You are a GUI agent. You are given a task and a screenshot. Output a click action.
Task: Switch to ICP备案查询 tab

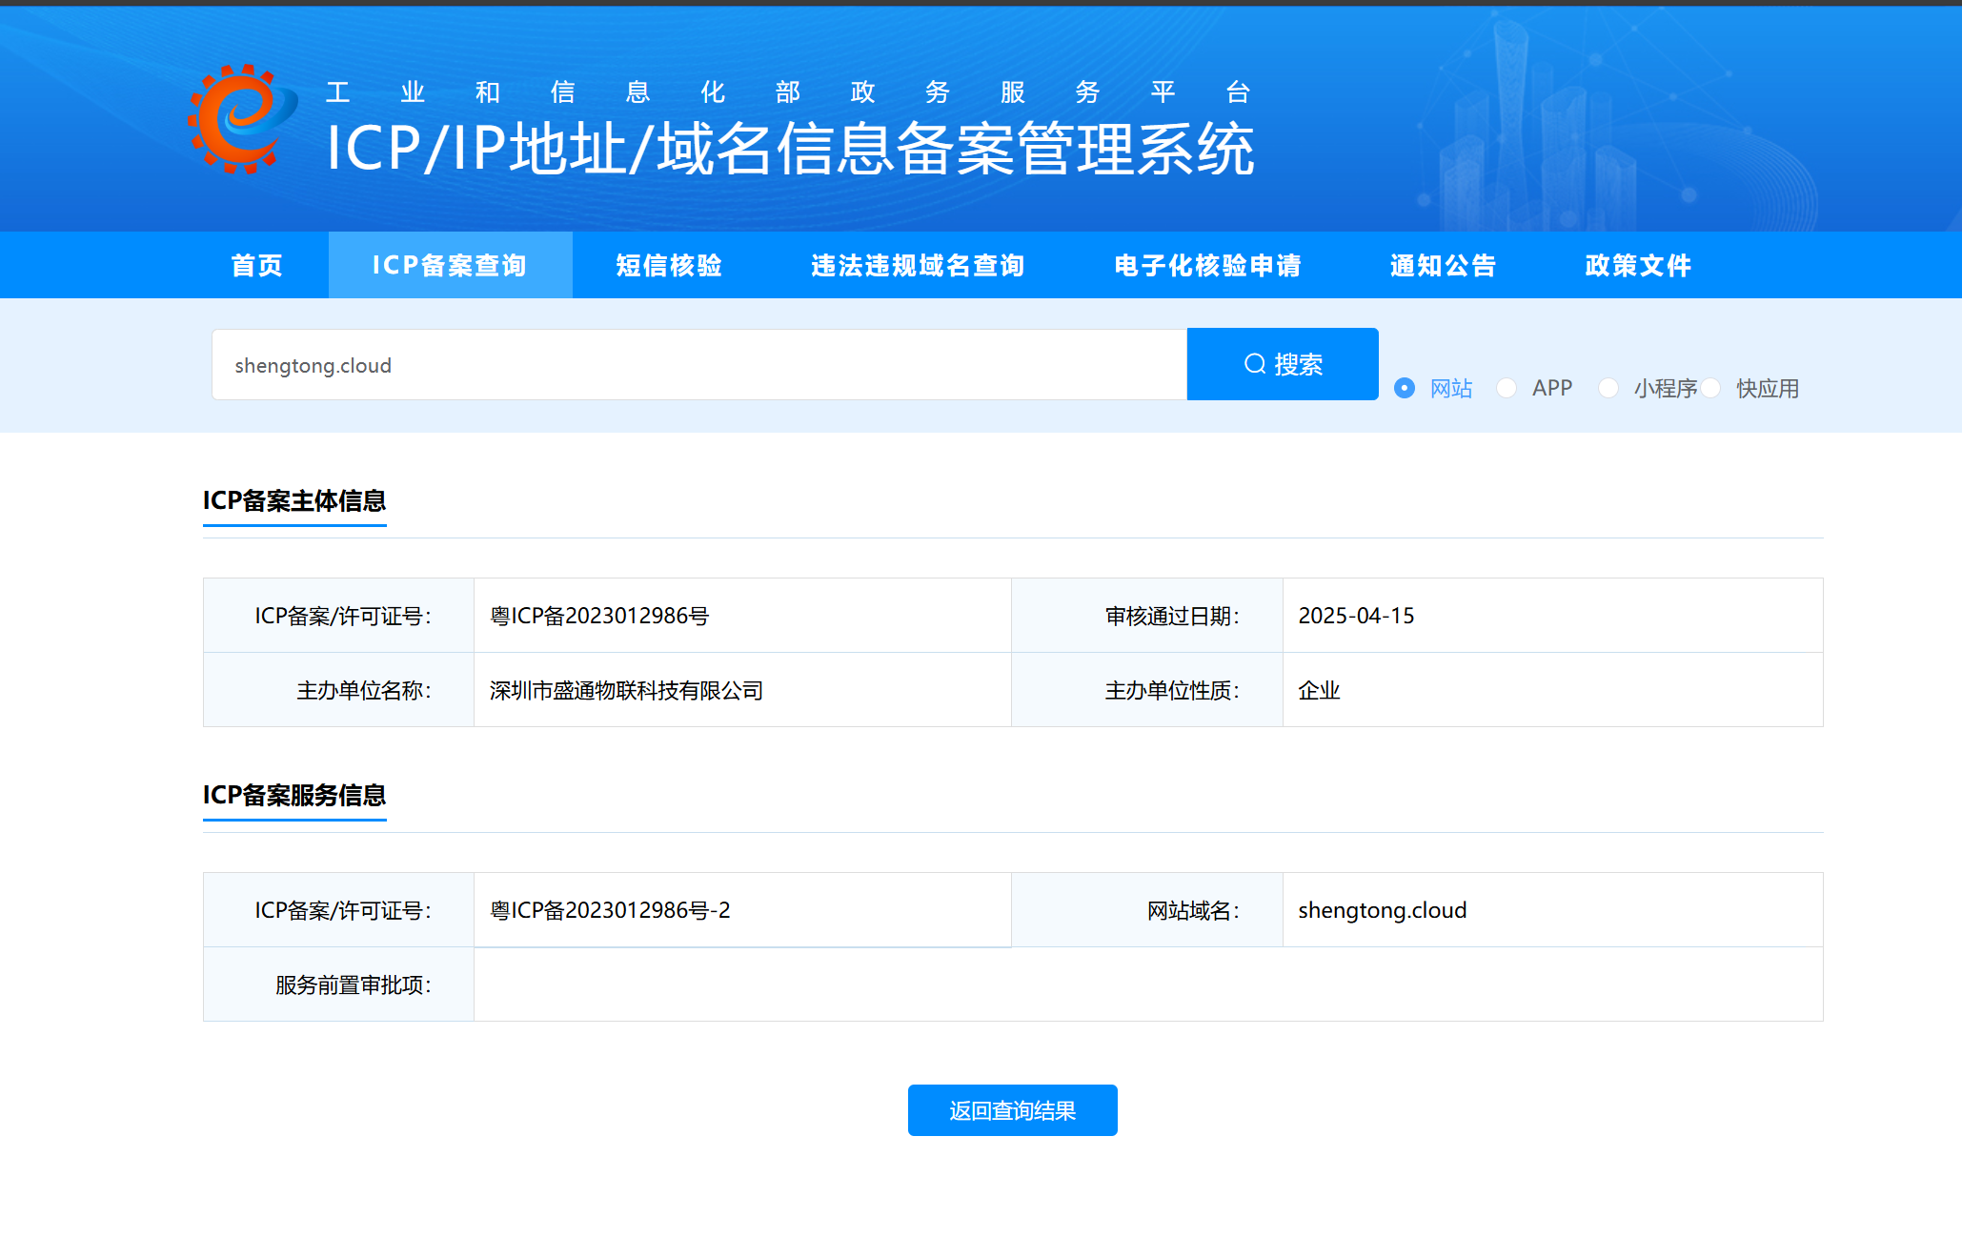[450, 265]
